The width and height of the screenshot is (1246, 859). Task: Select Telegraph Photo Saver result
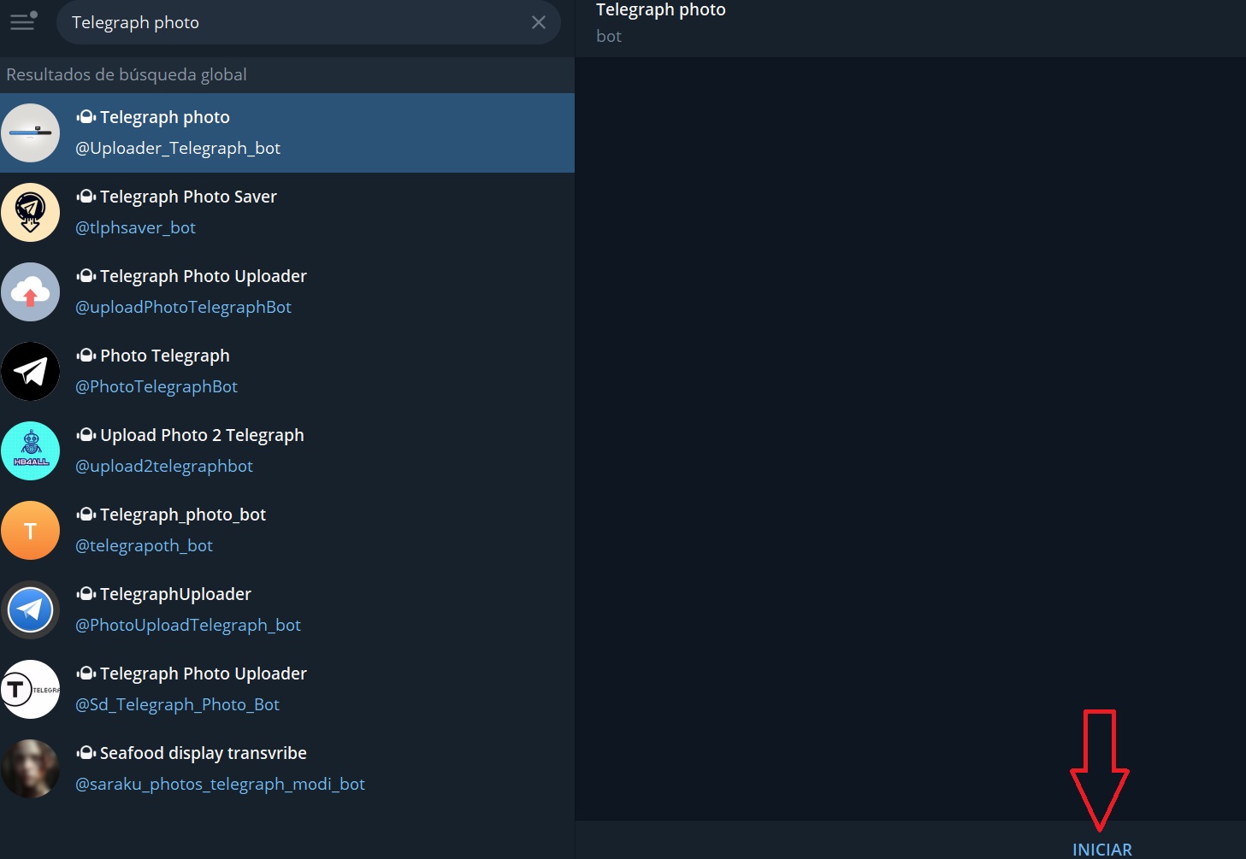point(287,213)
